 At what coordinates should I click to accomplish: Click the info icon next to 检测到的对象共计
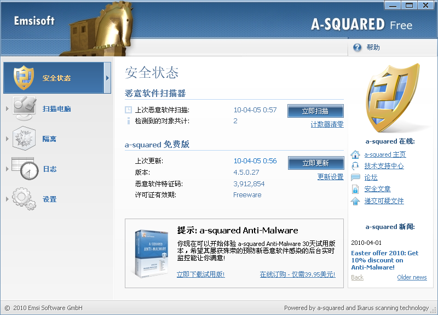129,121
